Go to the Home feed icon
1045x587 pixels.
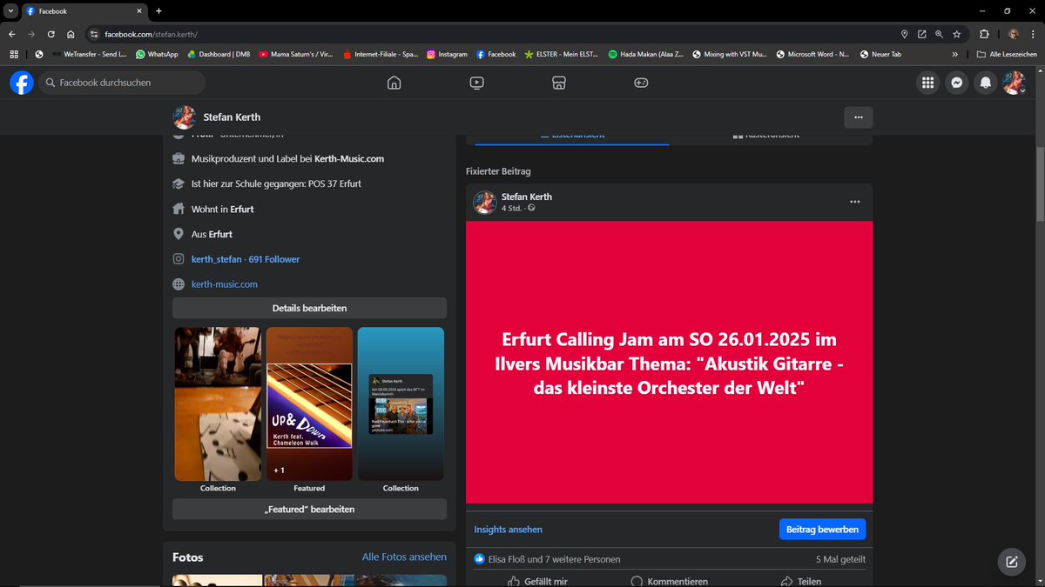pyautogui.click(x=394, y=83)
